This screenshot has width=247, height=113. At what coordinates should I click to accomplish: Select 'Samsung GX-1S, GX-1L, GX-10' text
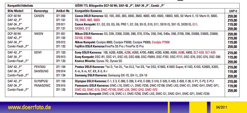click(128, 75)
